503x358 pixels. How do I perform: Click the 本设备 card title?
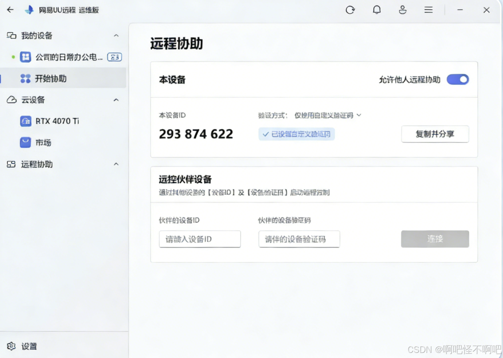(x=172, y=80)
